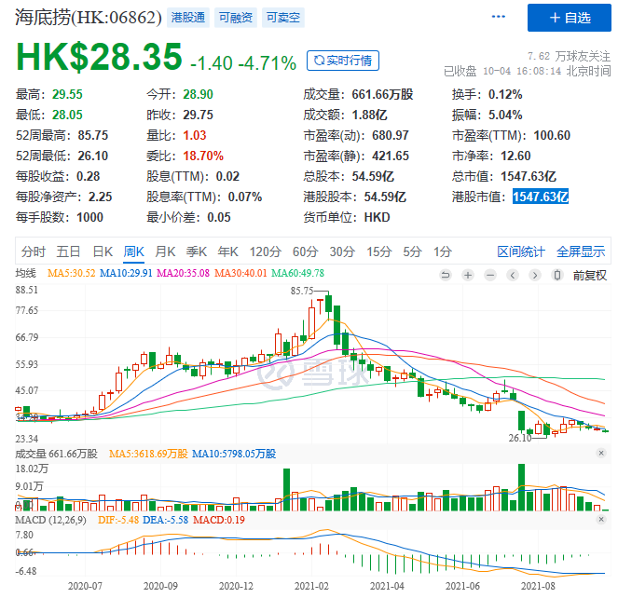Click the 均线 moving average label

(x=25, y=273)
